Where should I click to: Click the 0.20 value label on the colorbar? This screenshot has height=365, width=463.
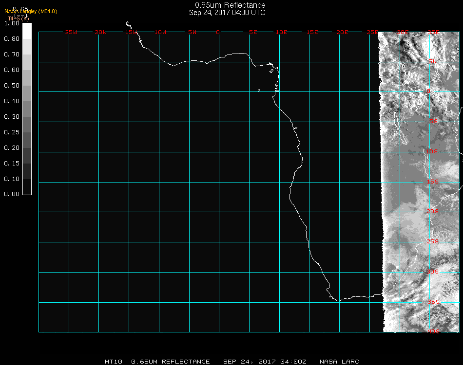11,147
